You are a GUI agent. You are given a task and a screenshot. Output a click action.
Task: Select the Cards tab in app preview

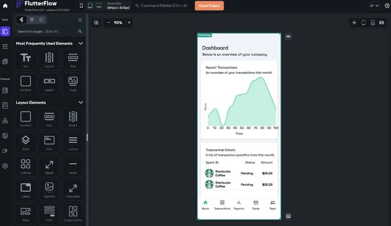256,205
